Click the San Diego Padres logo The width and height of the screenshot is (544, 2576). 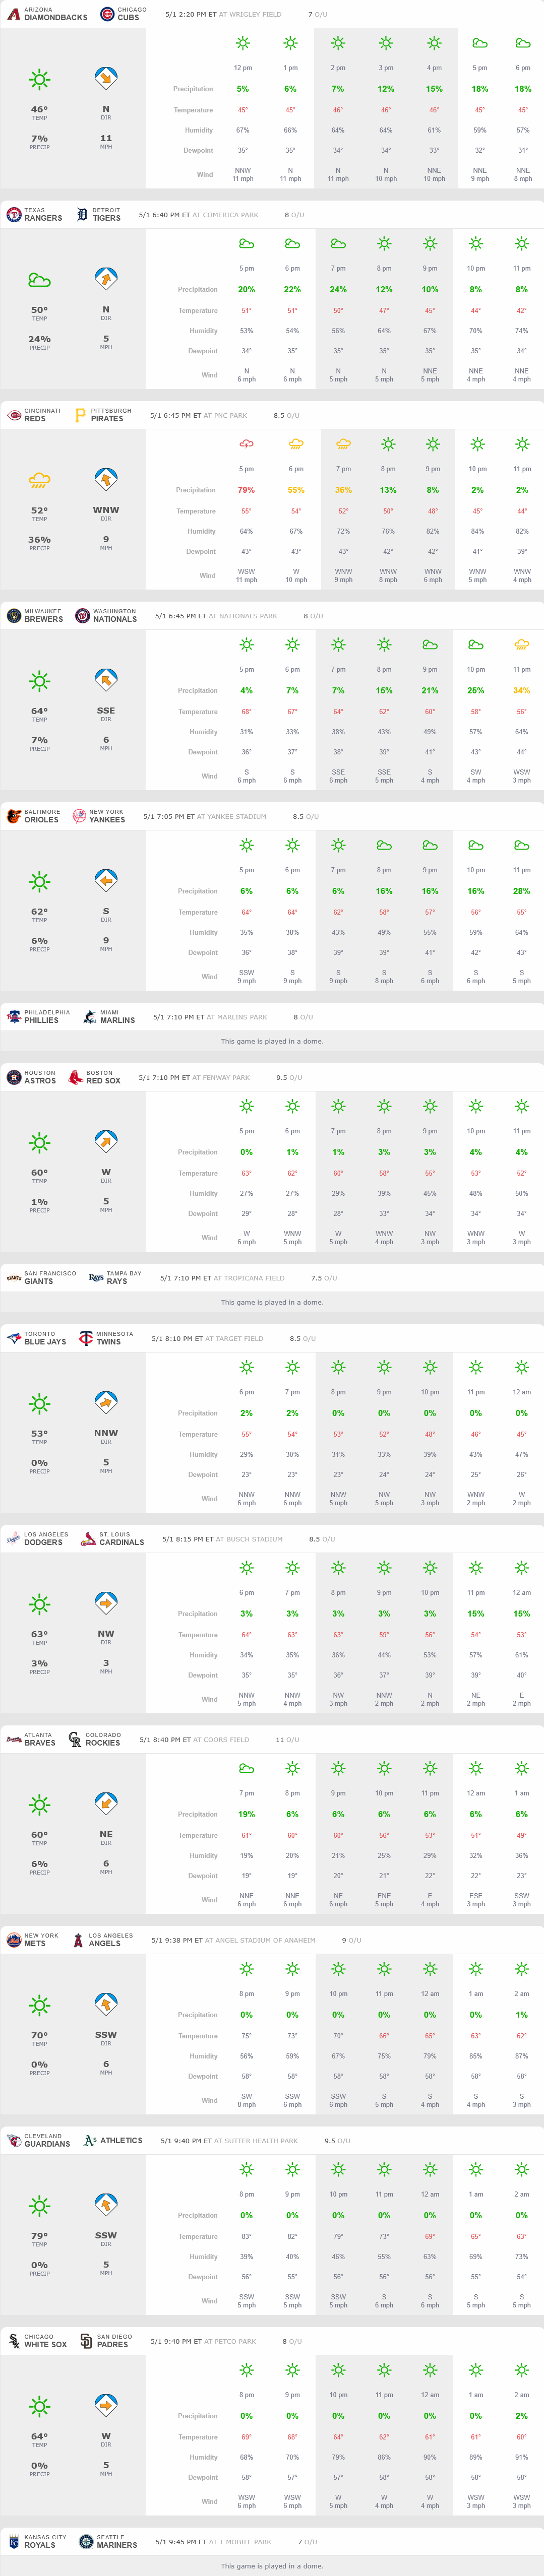pyautogui.click(x=86, y=2341)
